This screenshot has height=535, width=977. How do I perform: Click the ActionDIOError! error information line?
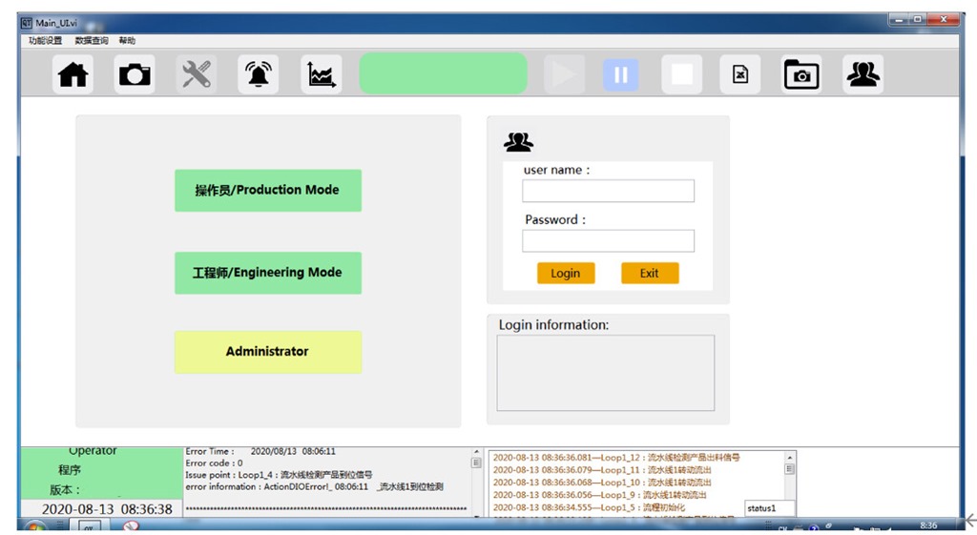314,487
